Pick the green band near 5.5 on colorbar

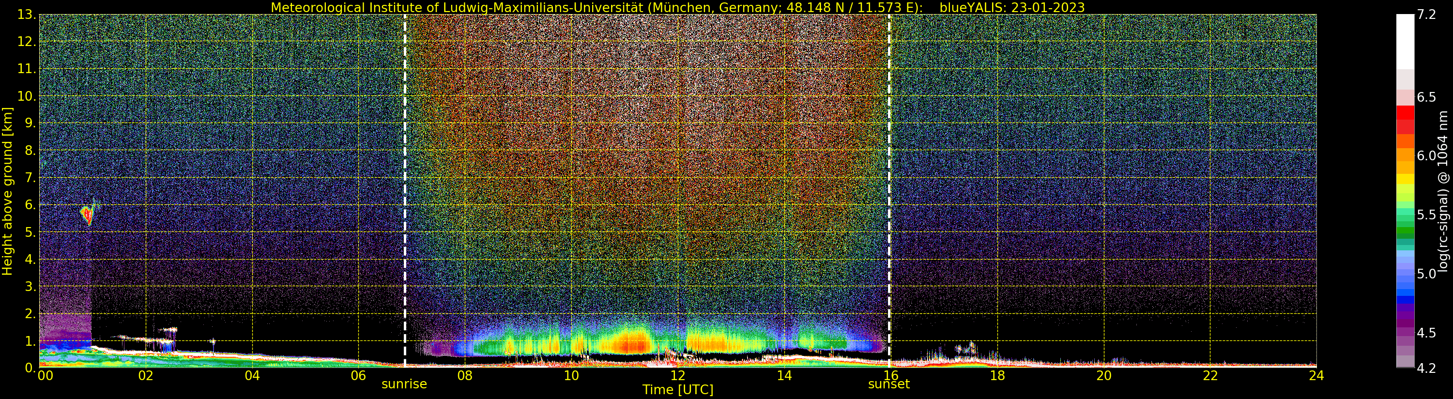click(1405, 217)
